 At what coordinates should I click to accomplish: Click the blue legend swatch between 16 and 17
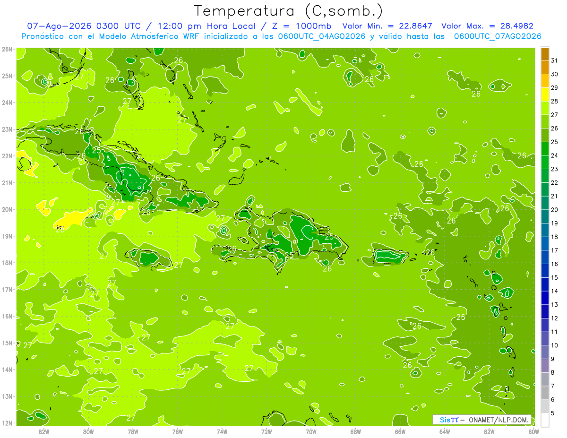coord(545,257)
